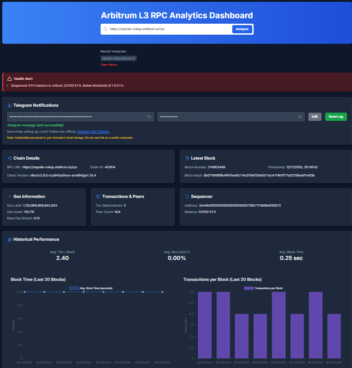Click the Gas Information icon

click(10, 197)
